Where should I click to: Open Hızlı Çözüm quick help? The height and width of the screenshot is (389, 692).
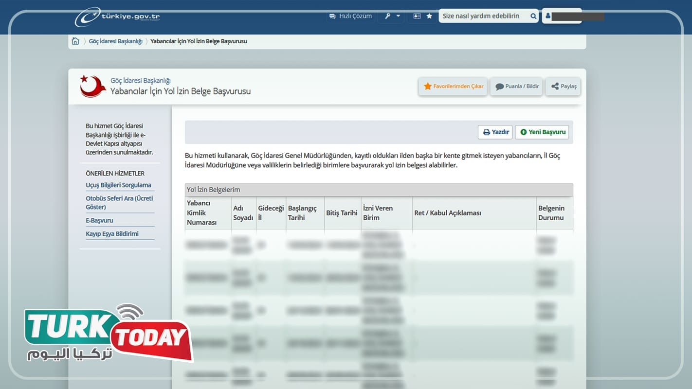tap(350, 16)
